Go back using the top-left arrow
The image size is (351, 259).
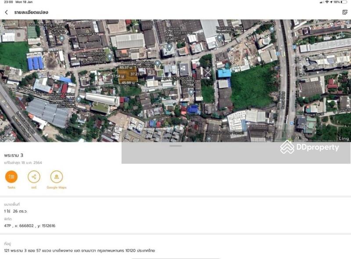coord(6,12)
